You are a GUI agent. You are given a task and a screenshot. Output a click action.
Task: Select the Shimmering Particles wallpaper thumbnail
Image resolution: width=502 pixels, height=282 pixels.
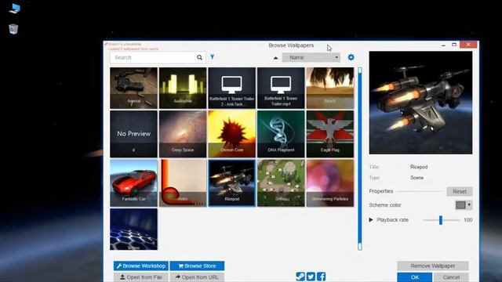pos(330,183)
